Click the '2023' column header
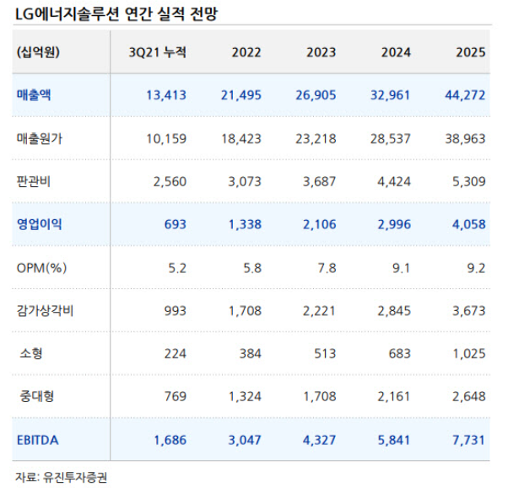This screenshot has height=488, width=508. click(x=321, y=52)
